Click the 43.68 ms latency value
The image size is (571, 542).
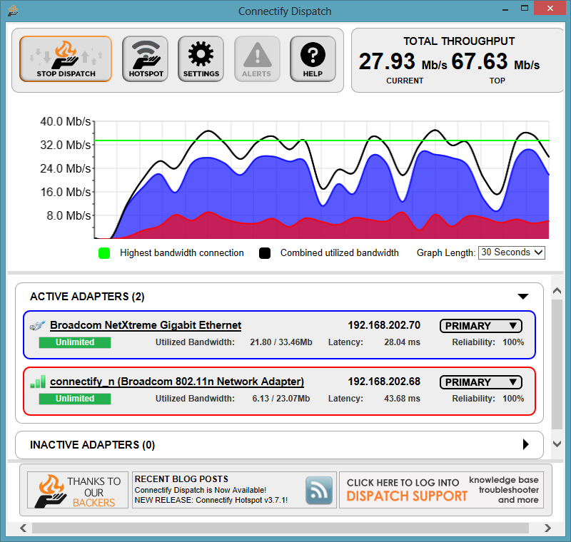(402, 399)
